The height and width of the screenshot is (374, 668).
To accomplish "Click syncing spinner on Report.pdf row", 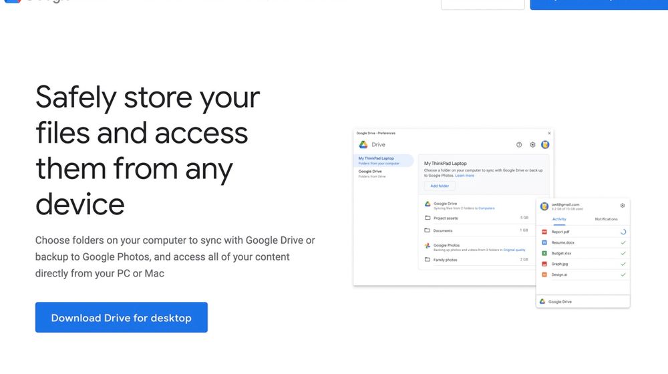I will [x=623, y=232].
